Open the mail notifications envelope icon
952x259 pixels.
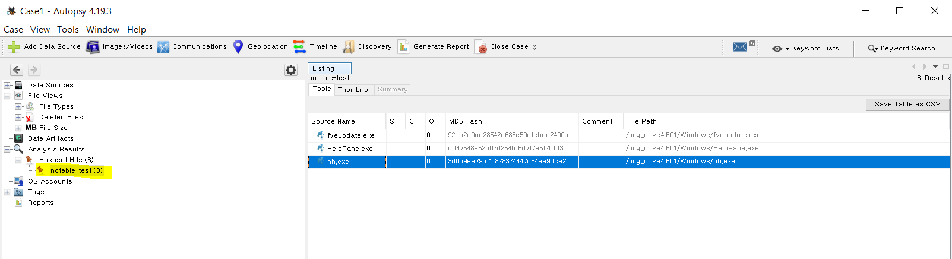(740, 47)
